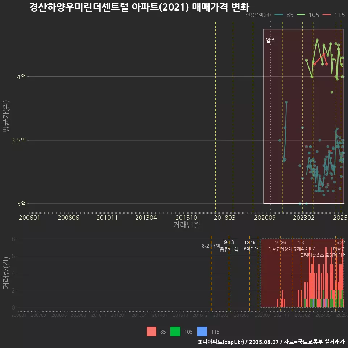The width and height of the screenshot is (348, 348).
Task: Click the '201407' lower x-axis label
Action: tap(160, 315)
